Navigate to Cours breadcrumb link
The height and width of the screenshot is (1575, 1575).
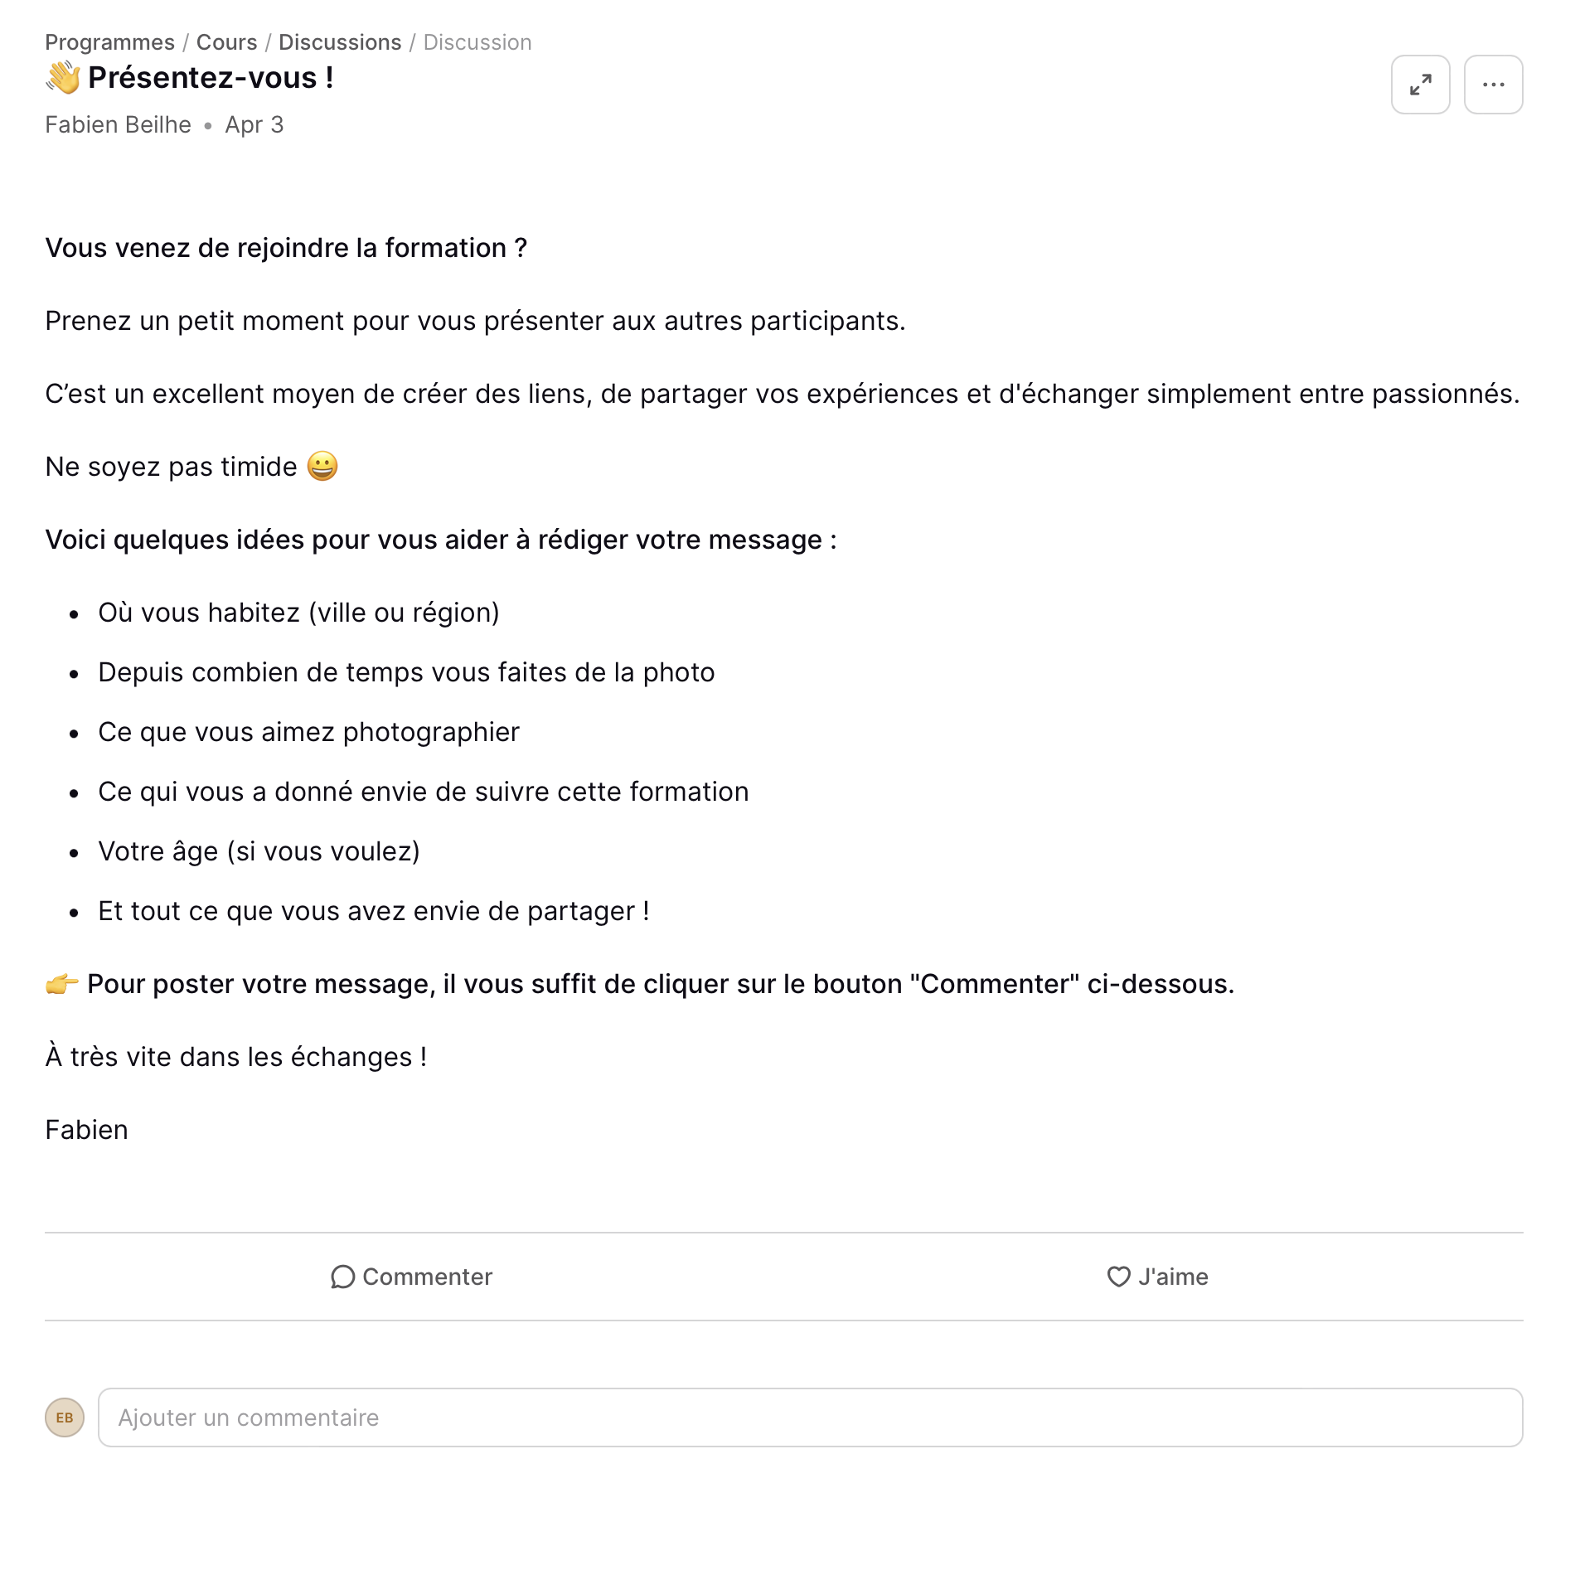coord(226,42)
